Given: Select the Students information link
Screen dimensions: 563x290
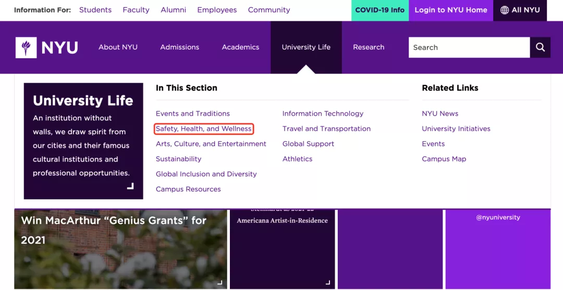Looking at the screenshot, I should pyautogui.click(x=95, y=10).
